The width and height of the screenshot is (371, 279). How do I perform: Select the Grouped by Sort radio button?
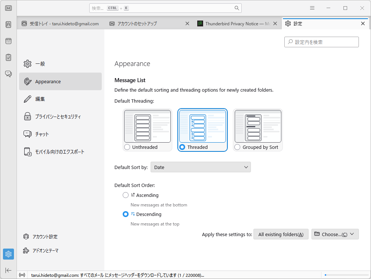pyautogui.click(x=237, y=147)
